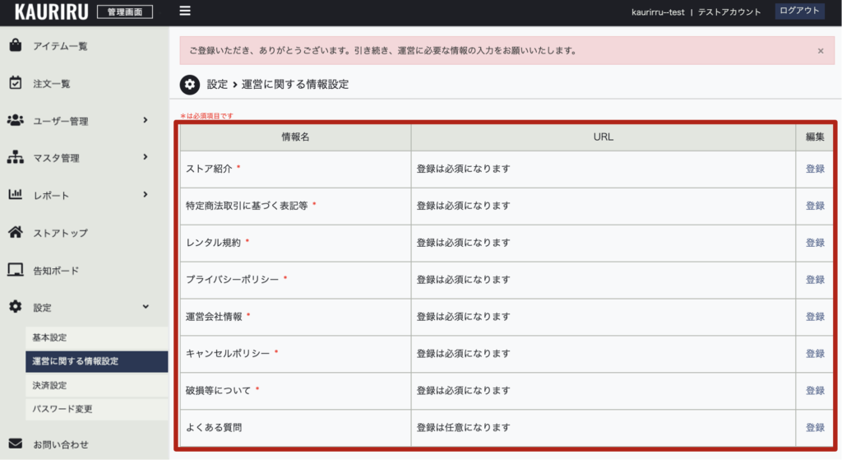Viewport: 842px width, 460px height.
Task: Click the shopping bag icon for アイテム一覧
Action: (x=15, y=46)
